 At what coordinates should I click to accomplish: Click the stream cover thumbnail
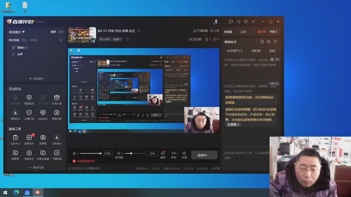pos(82,35)
